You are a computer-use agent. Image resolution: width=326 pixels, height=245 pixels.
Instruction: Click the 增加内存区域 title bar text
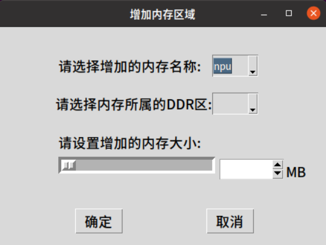coord(163,15)
